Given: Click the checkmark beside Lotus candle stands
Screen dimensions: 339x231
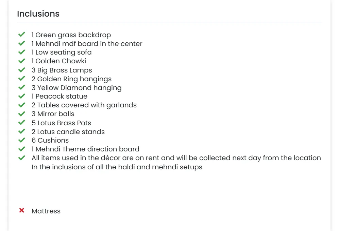Looking at the screenshot, I should 22,131.
